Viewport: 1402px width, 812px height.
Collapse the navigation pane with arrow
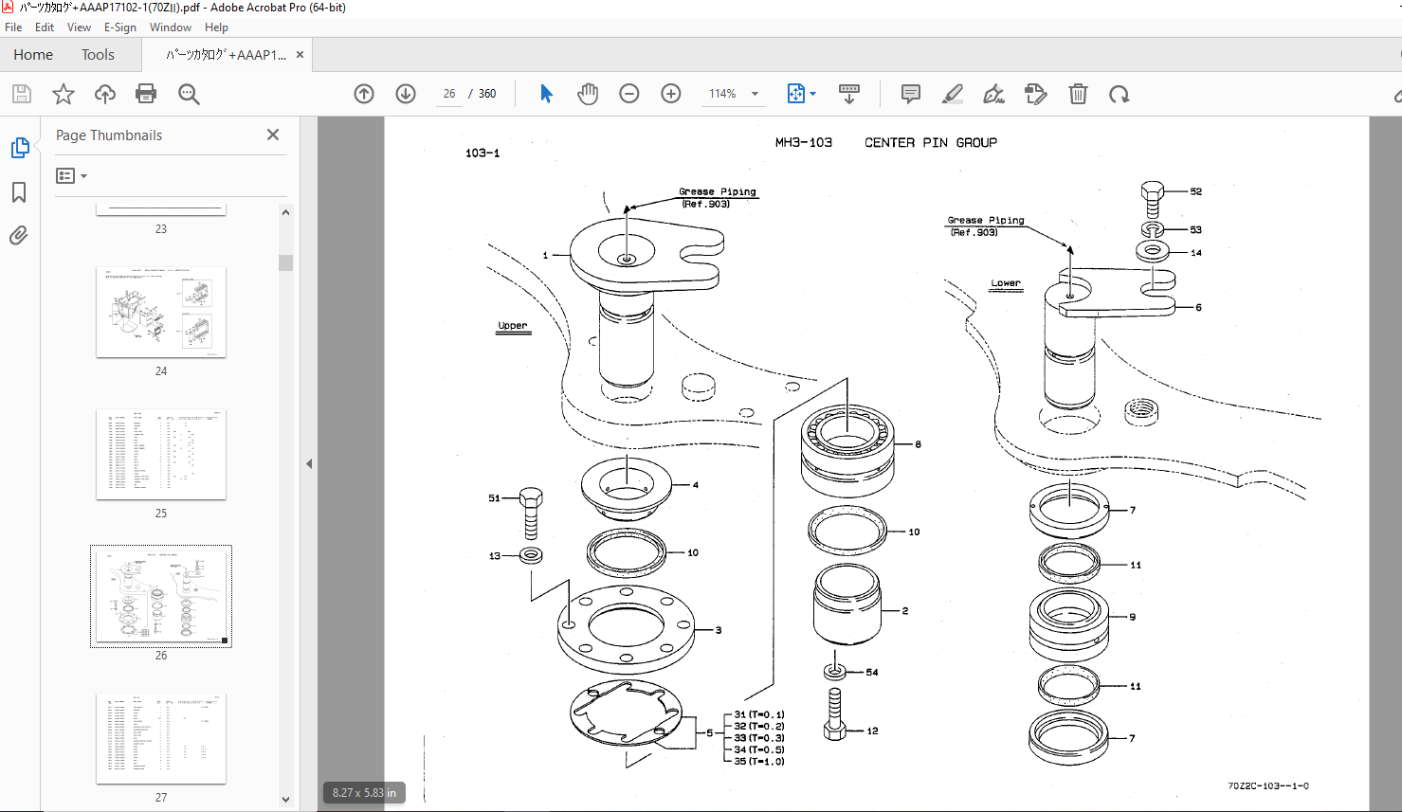(309, 463)
